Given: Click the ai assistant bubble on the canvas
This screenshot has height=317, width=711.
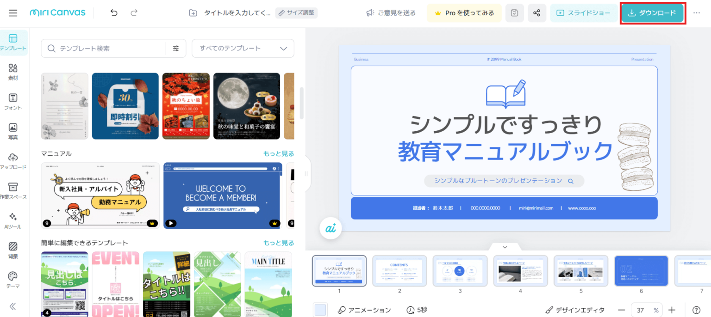Looking at the screenshot, I should 331,228.
